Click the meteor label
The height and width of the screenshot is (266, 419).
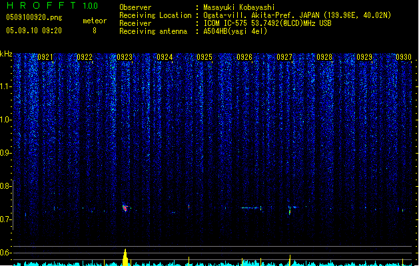[95, 21]
